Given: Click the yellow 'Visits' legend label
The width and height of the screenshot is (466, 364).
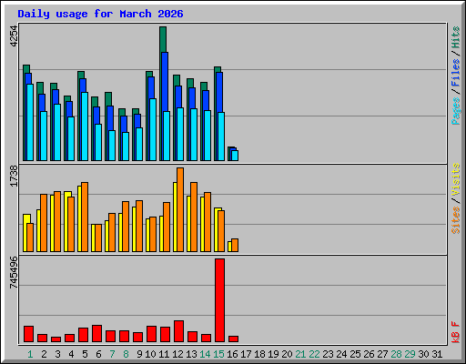Looking at the screenshot, I should [456, 180].
